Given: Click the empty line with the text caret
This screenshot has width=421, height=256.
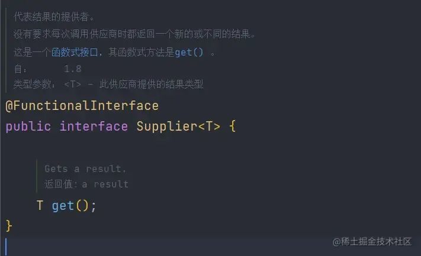Looking at the screenshot, I should pyautogui.click(x=211, y=247).
